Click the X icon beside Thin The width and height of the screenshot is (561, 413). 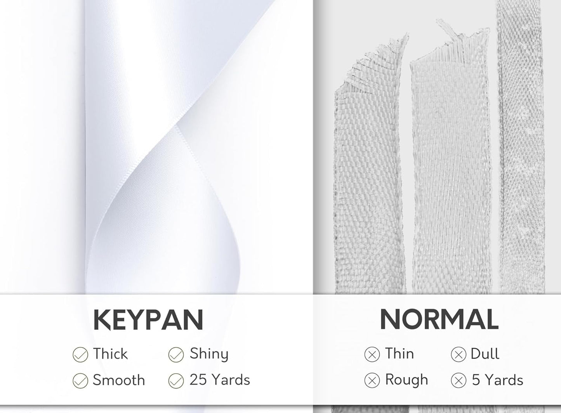[x=372, y=354]
